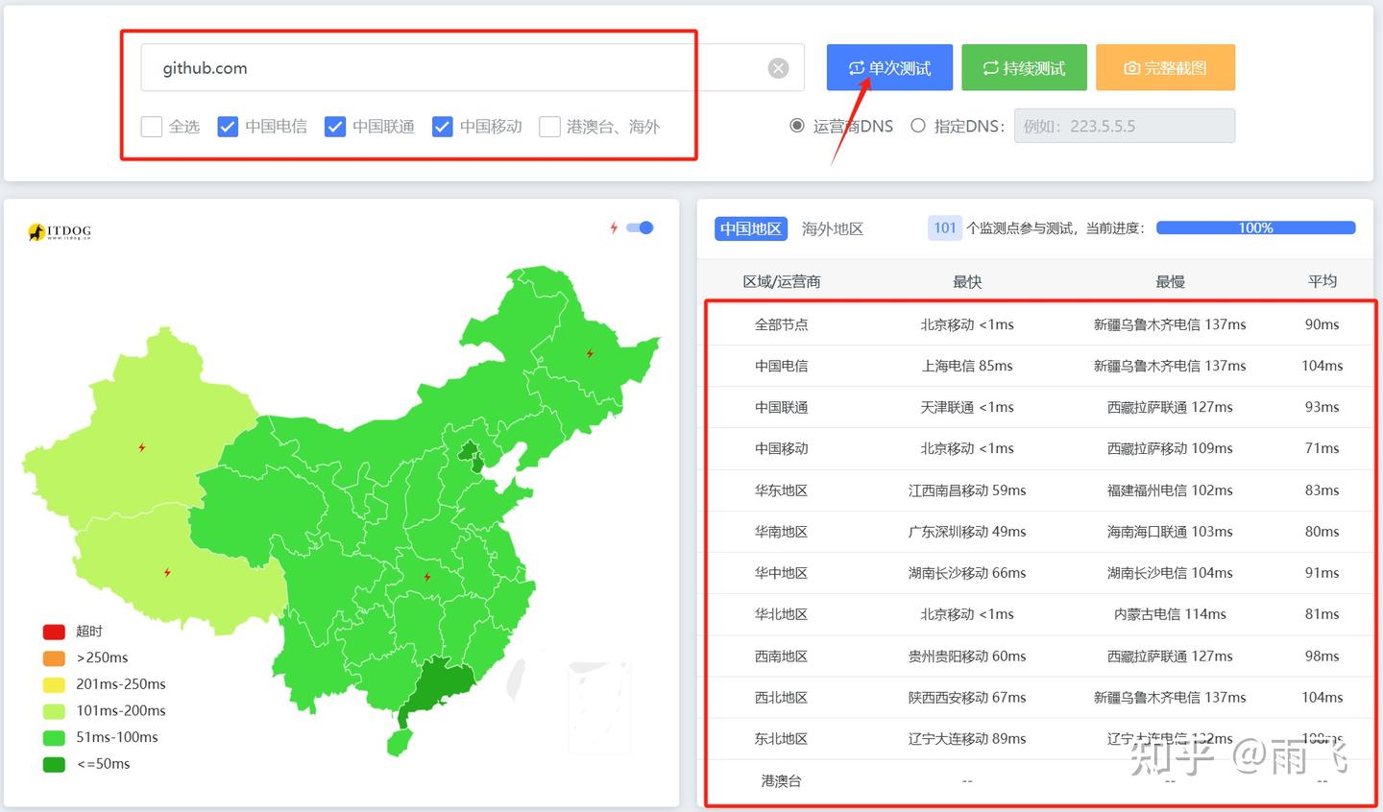Click the camera icon on 完整截图 button
Image resolution: width=1383 pixels, height=812 pixels.
pyautogui.click(x=1130, y=67)
